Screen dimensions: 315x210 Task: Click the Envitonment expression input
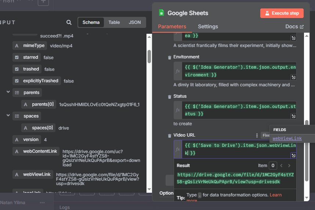click(x=239, y=71)
